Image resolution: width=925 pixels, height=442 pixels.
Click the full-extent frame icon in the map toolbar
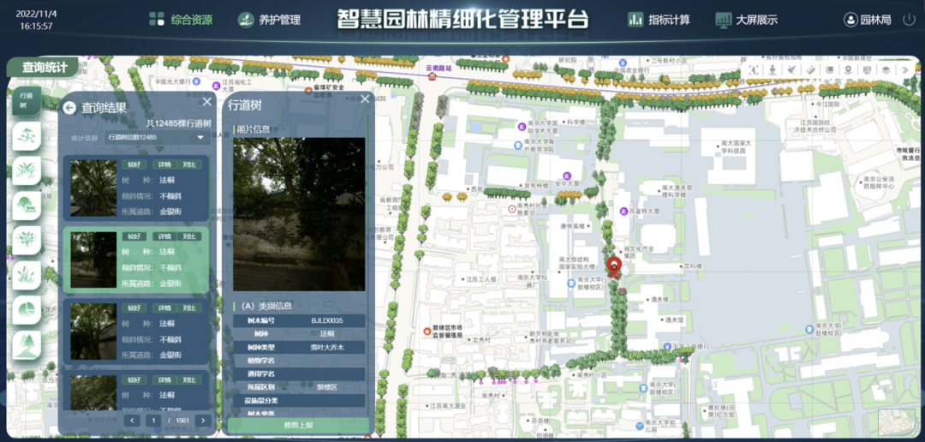coord(754,69)
